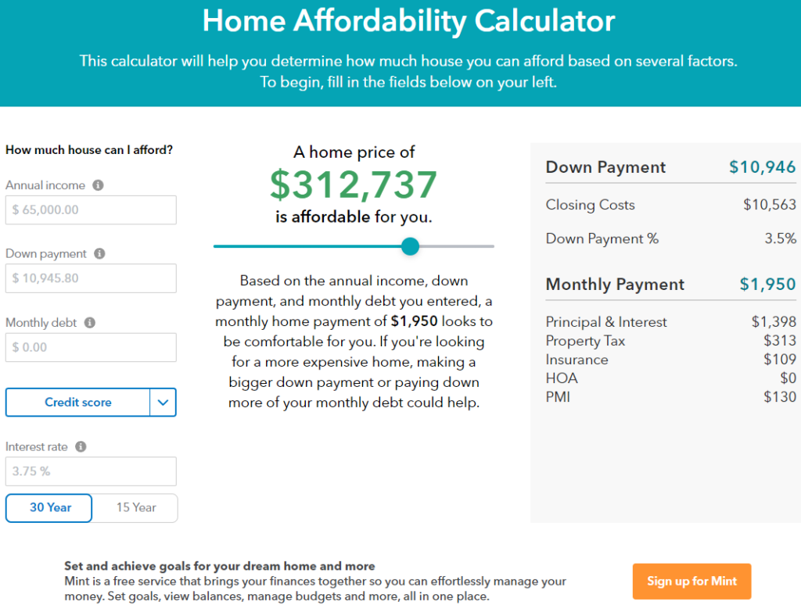Select the Monthly debt input box
Screen dimensions: 801x616
point(91,348)
